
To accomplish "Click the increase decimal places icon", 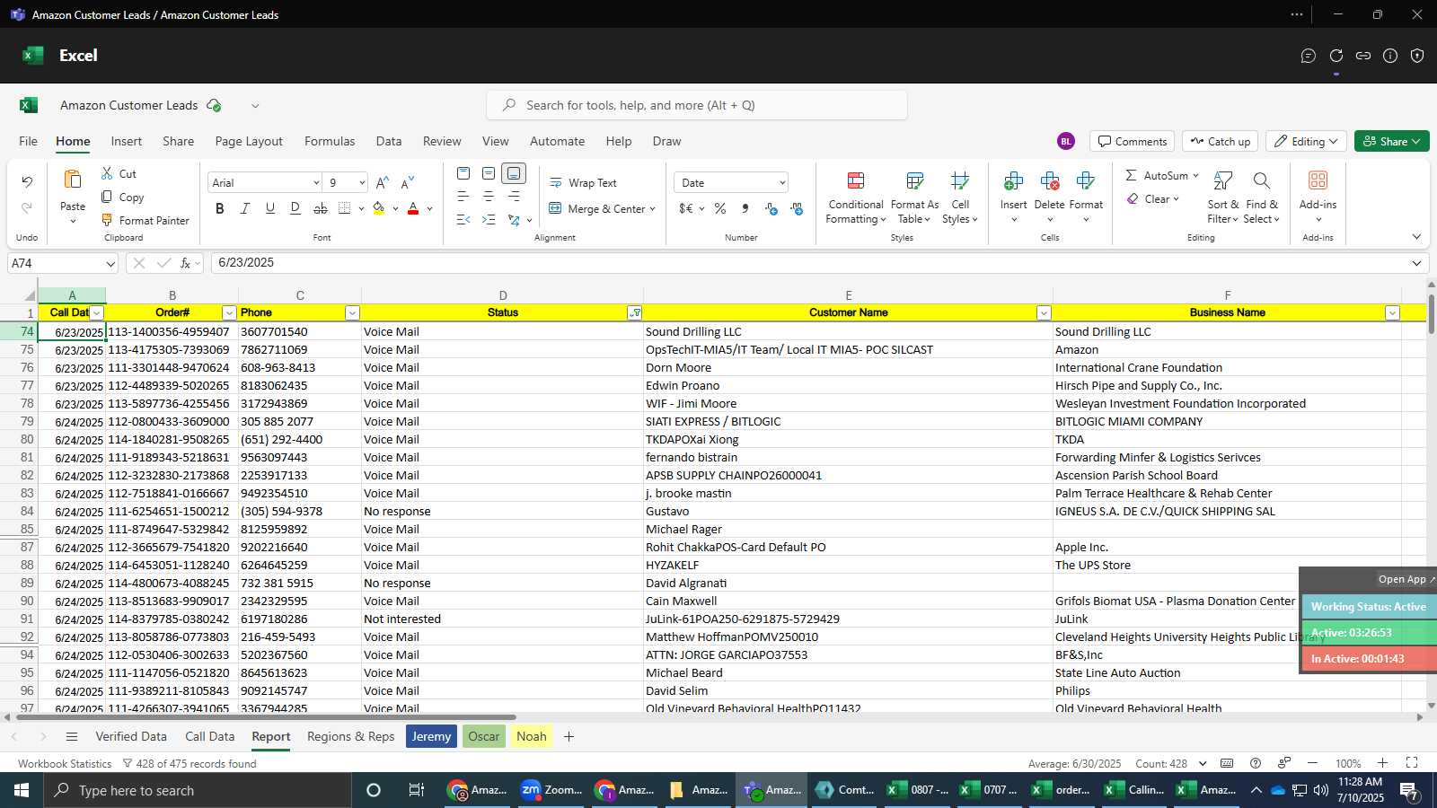I will [x=771, y=208].
